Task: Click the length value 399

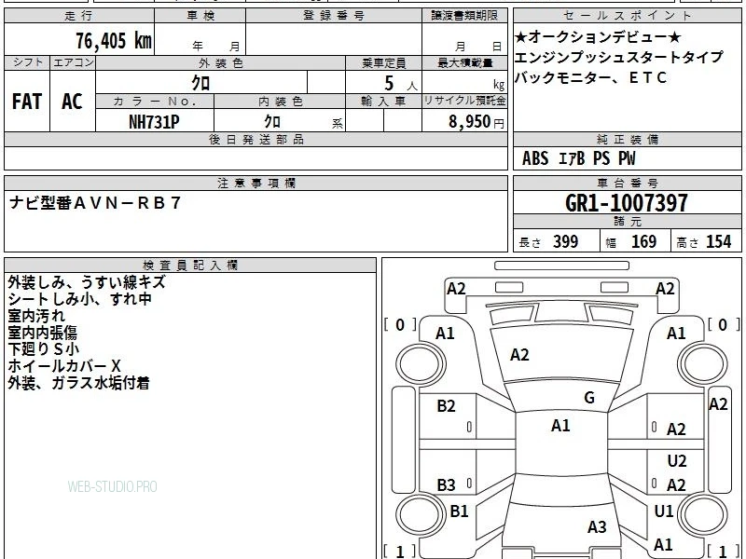Action: coord(566,241)
